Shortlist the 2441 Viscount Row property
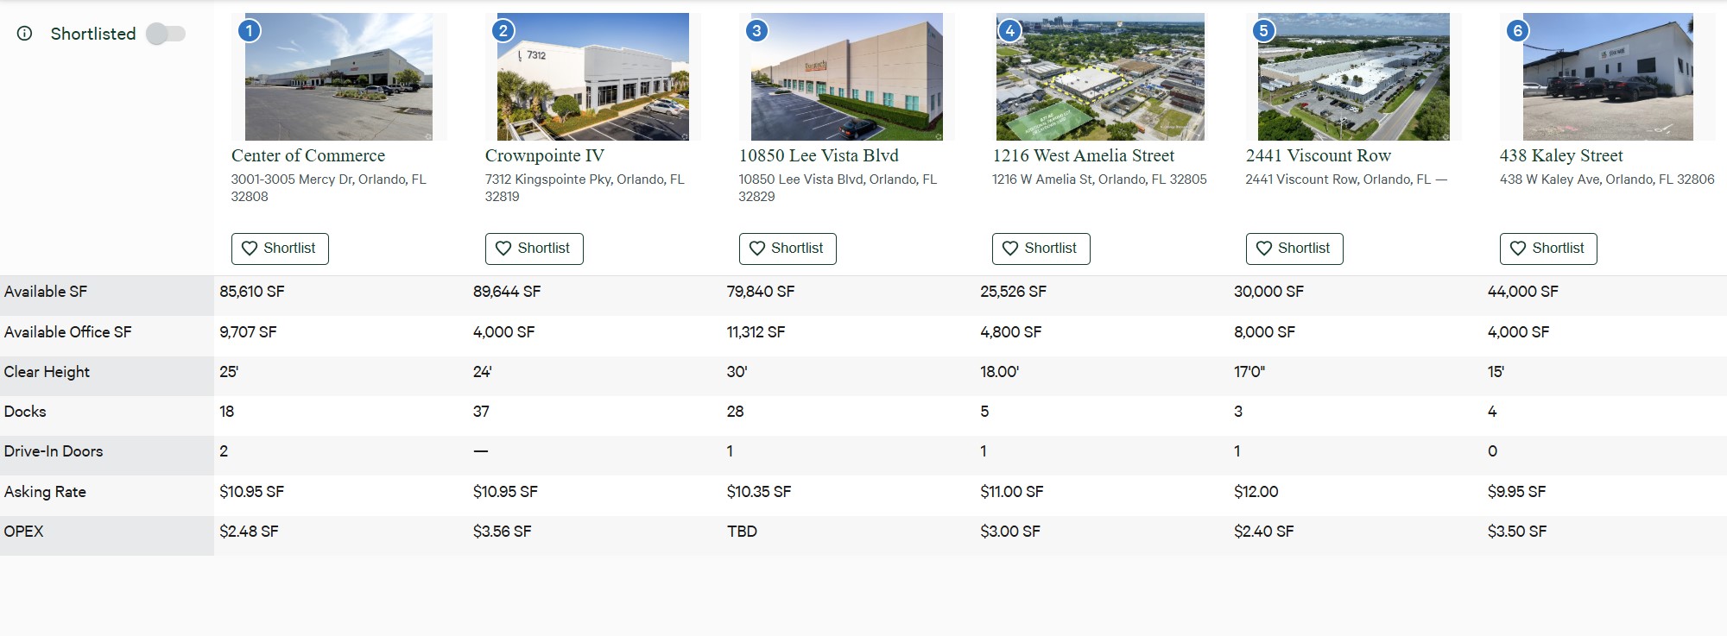Viewport: 1727px width, 636px height. [1294, 248]
